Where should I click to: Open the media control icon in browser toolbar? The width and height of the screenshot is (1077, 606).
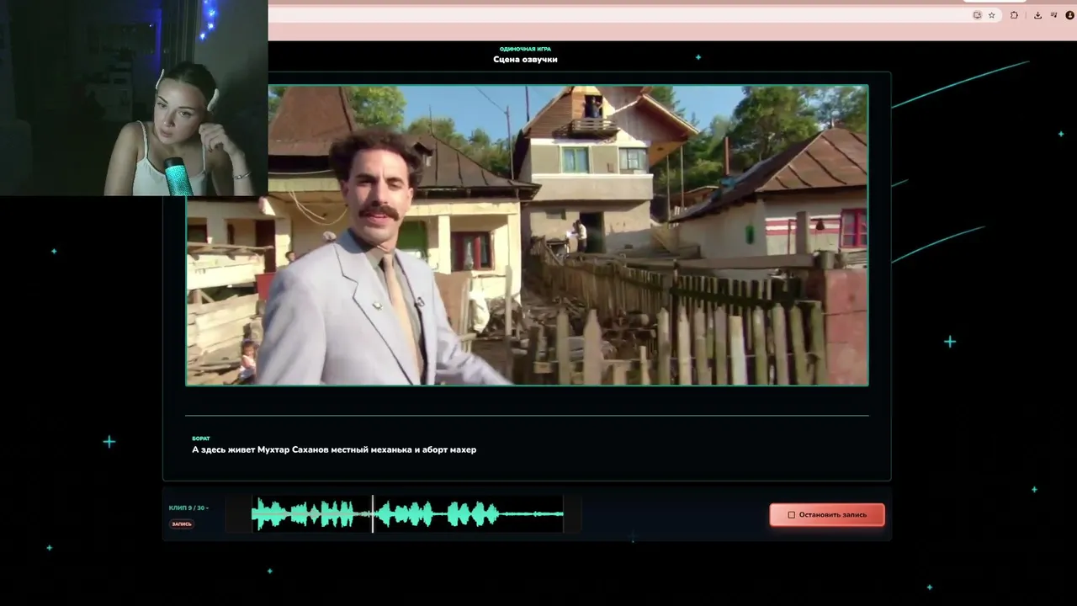(1053, 15)
